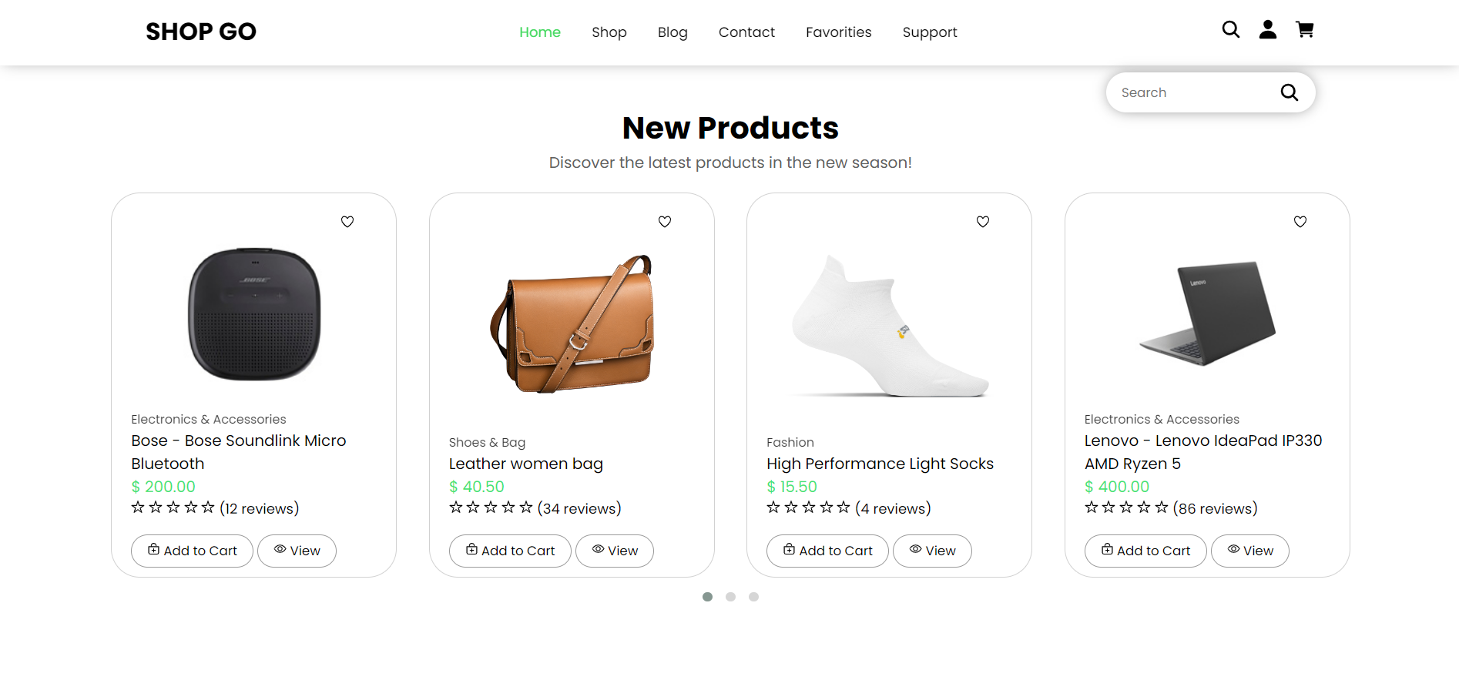Favorite the Lenovo IdeaPad using its heart icon
The width and height of the screenshot is (1459, 680).
coord(1300,222)
